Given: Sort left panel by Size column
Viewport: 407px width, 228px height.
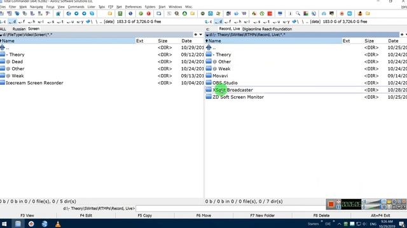Looking at the screenshot, I should point(163,41).
